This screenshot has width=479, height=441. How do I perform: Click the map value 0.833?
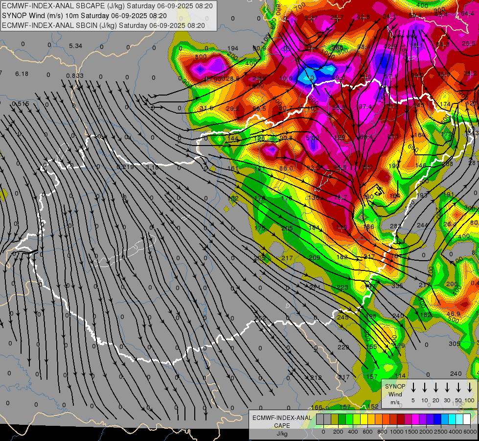pyautogui.click(x=75, y=75)
